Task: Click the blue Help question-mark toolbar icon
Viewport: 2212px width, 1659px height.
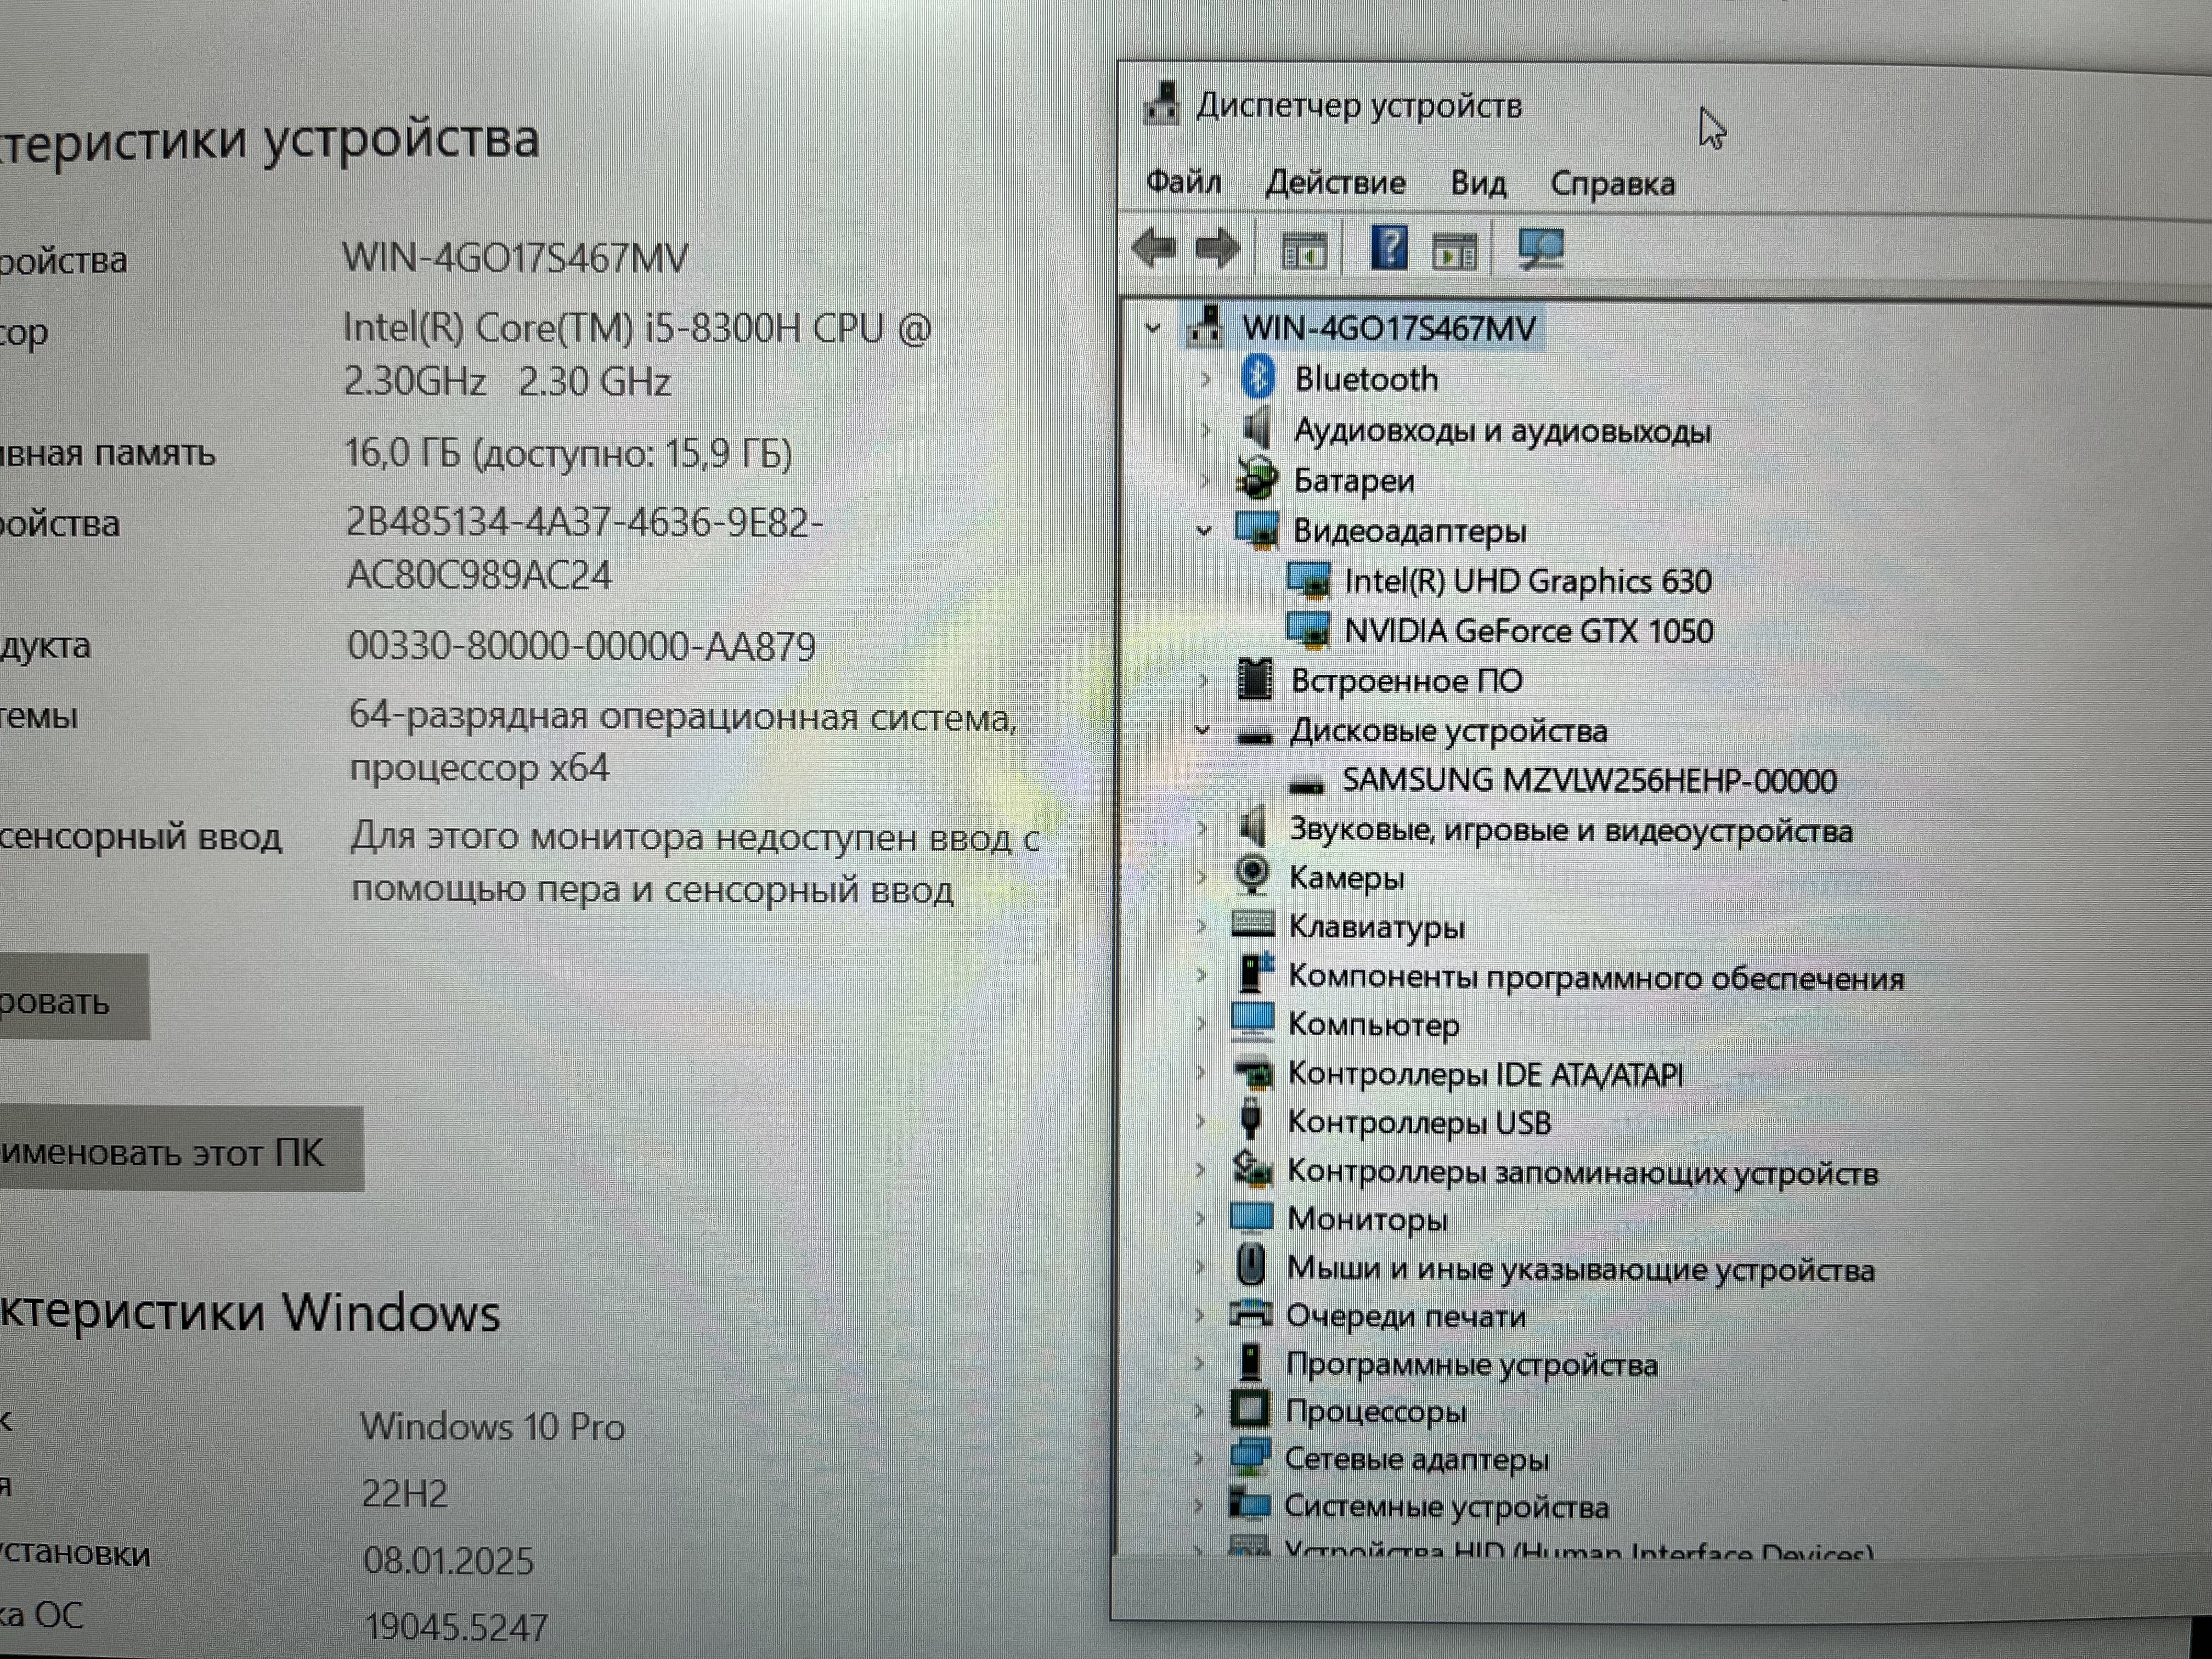Action: click(x=1388, y=247)
